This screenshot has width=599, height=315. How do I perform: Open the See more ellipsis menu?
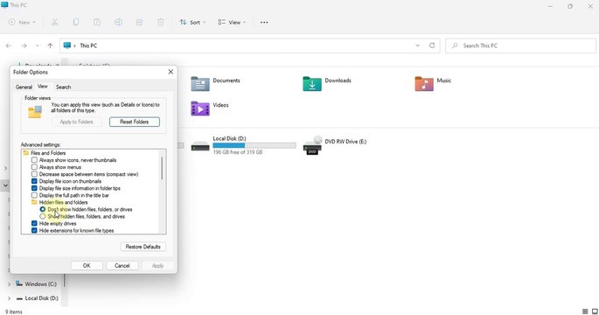pyautogui.click(x=264, y=22)
